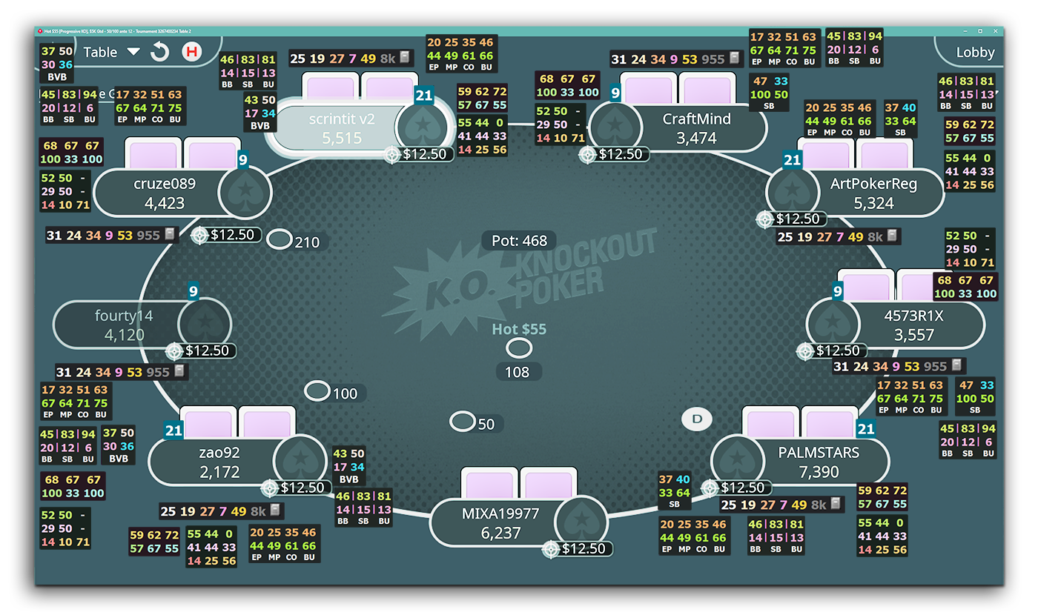The width and height of the screenshot is (1038, 615).
Task: Click the bounty target icon under CraftMind
Action: pyautogui.click(x=588, y=154)
